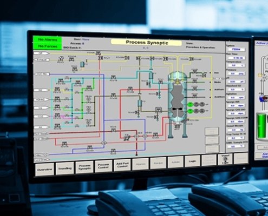Image resolution: width=268 pixels, height=216 pixels.
Task: Toggle the lower green indicator beside the vessel
Action: tap(190, 111)
